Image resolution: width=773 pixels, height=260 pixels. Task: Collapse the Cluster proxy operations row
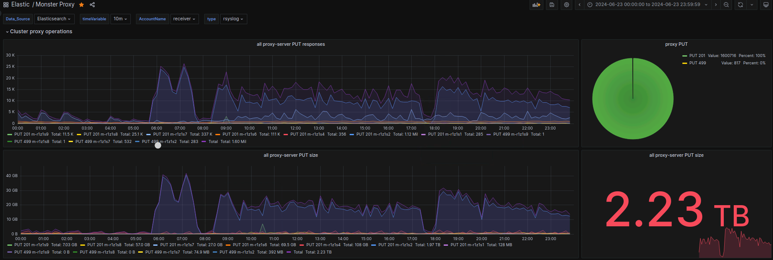pos(39,32)
